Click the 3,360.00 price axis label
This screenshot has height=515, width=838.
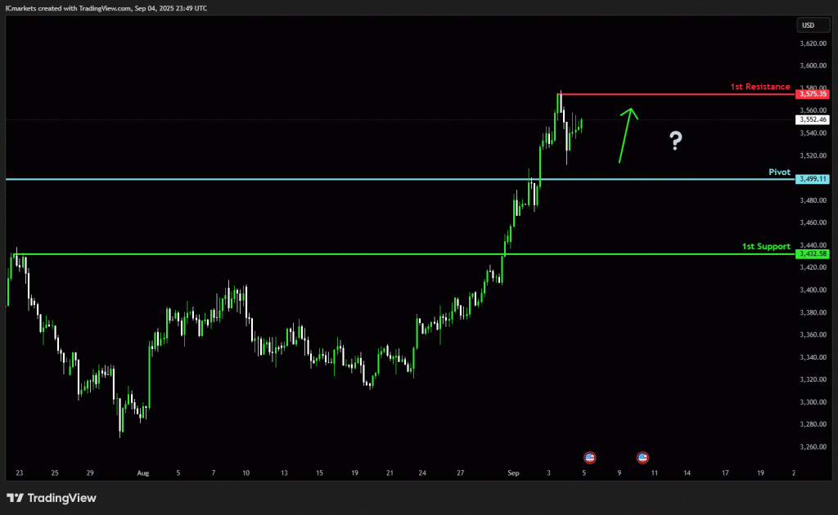point(813,334)
